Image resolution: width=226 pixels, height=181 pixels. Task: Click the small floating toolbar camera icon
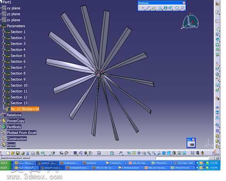[x=191, y=144]
